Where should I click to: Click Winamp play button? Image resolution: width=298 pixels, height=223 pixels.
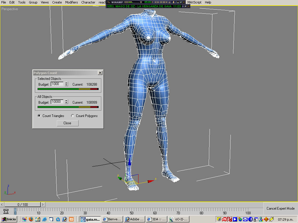158,2
